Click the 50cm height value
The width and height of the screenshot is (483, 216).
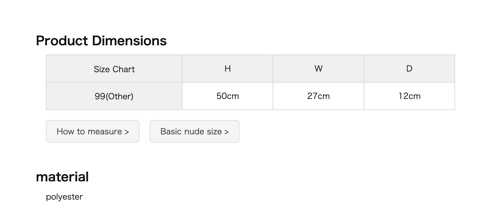pyautogui.click(x=227, y=96)
